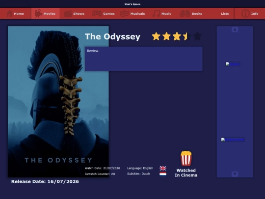Open the Movies section
The width and height of the screenshot is (265, 199).
[45, 14]
